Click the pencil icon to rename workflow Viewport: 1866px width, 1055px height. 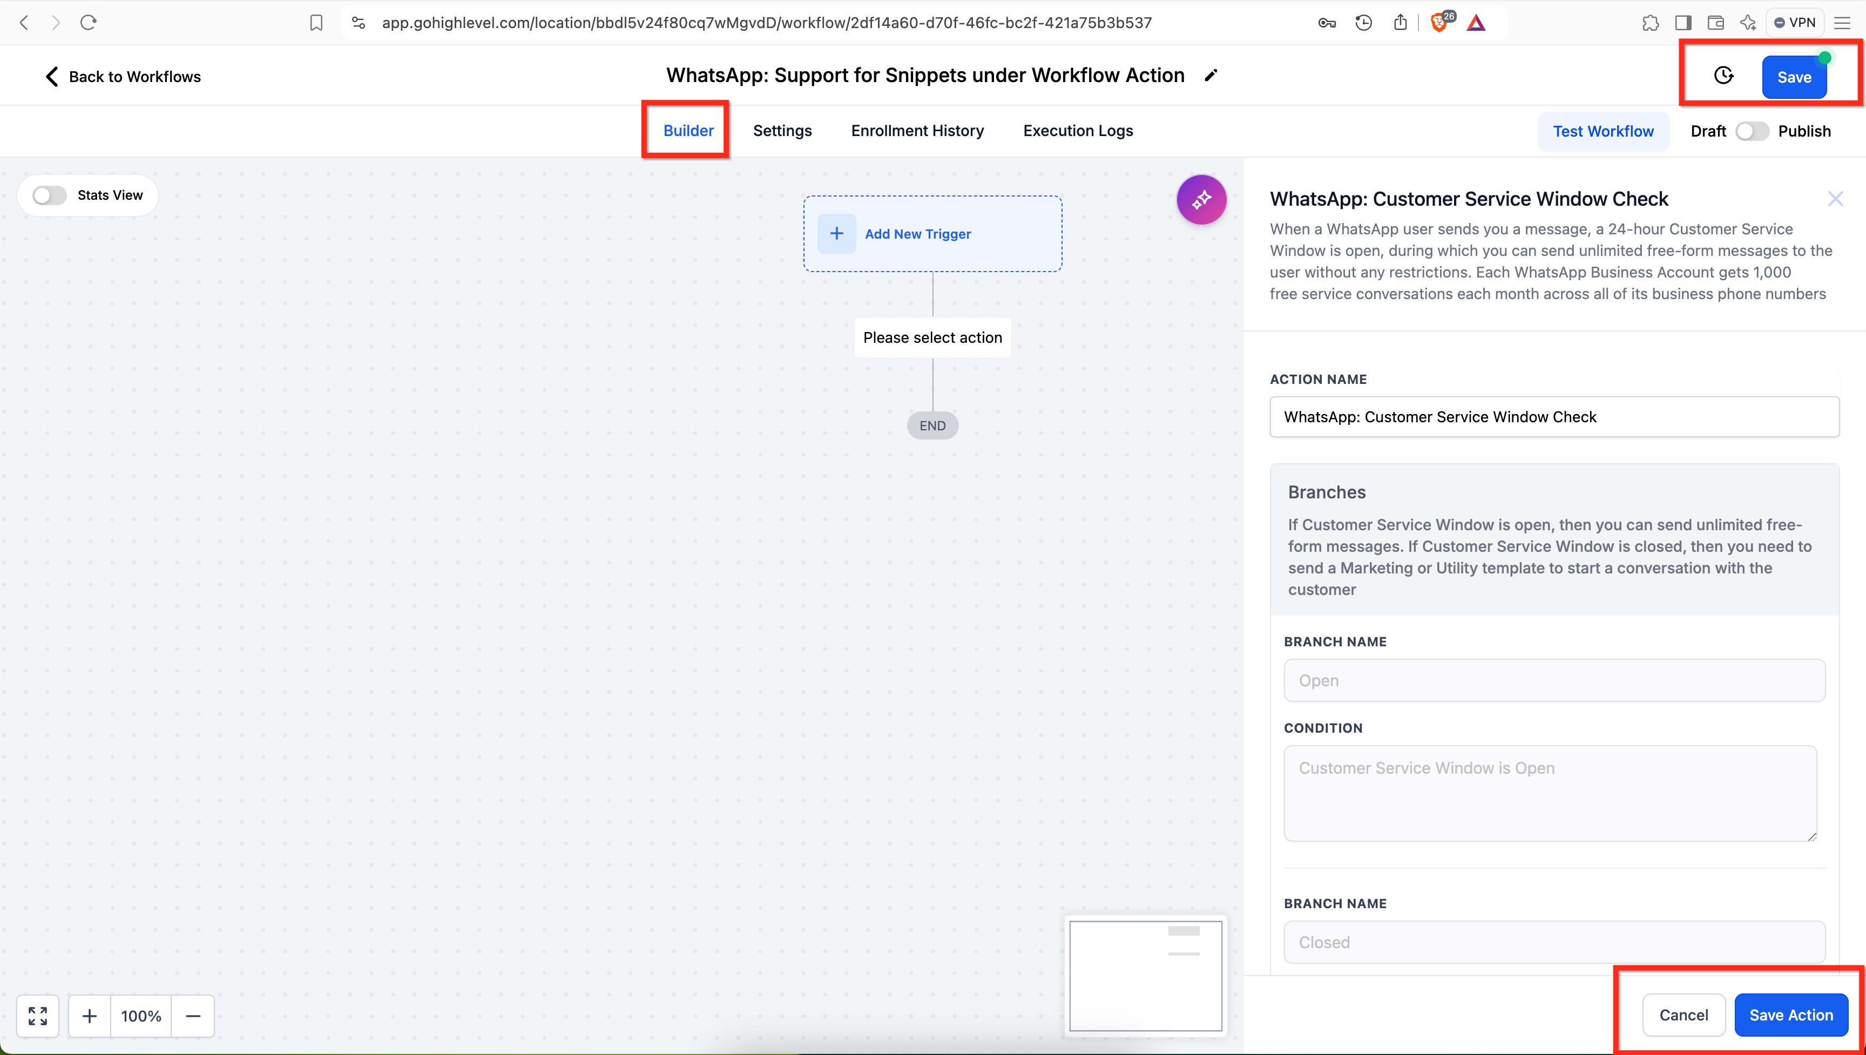[x=1211, y=76]
